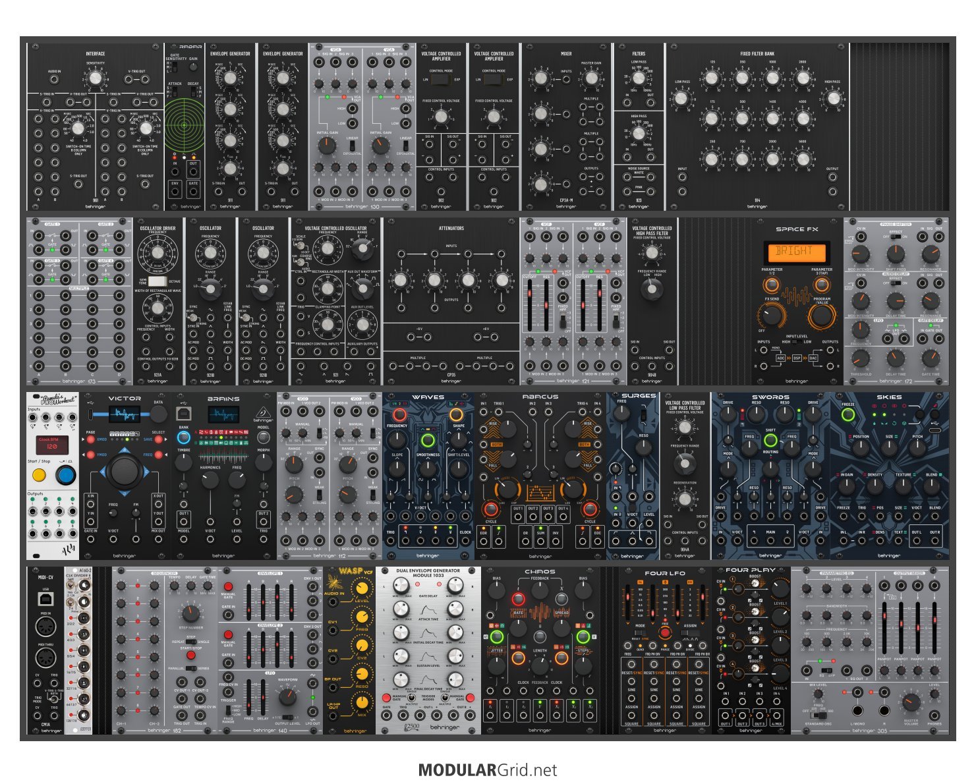Flip the PARALLEL/SERIES switch on sequencer 182
Viewport: 976px width, 784px height.
pyautogui.click(x=191, y=667)
